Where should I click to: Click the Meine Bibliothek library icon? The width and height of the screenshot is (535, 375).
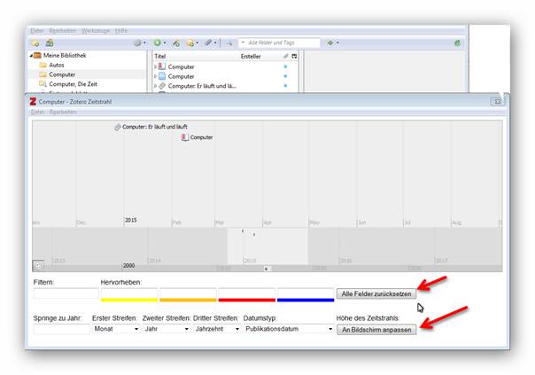[x=37, y=55]
